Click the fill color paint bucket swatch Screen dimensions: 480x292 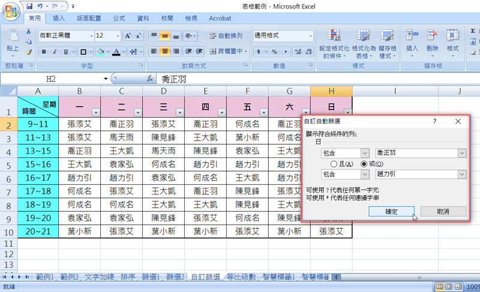(x=100, y=52)
